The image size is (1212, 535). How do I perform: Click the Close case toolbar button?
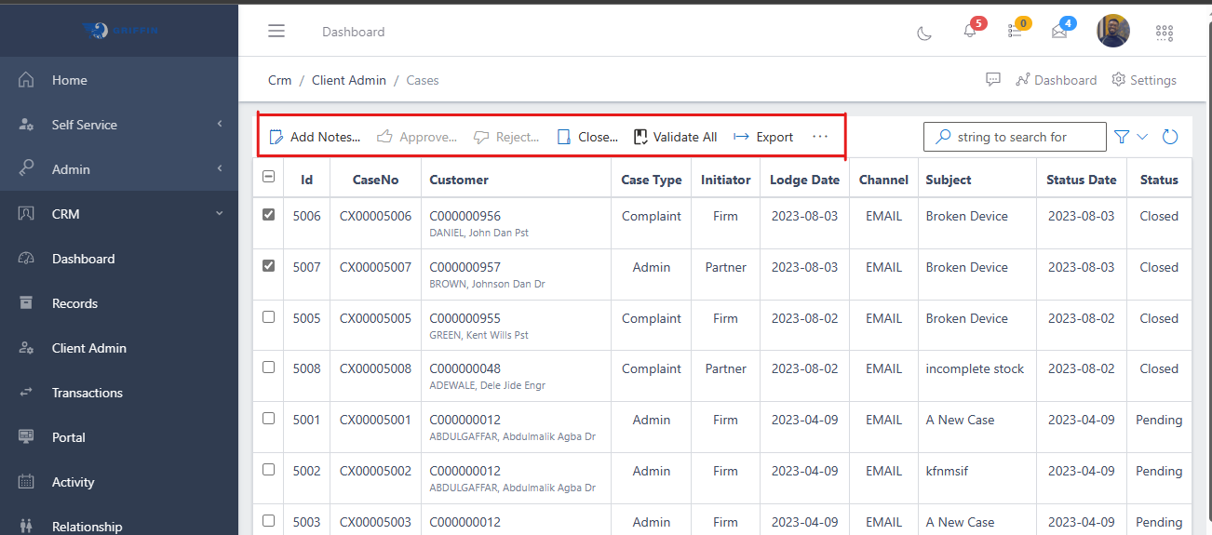(587, 137)
